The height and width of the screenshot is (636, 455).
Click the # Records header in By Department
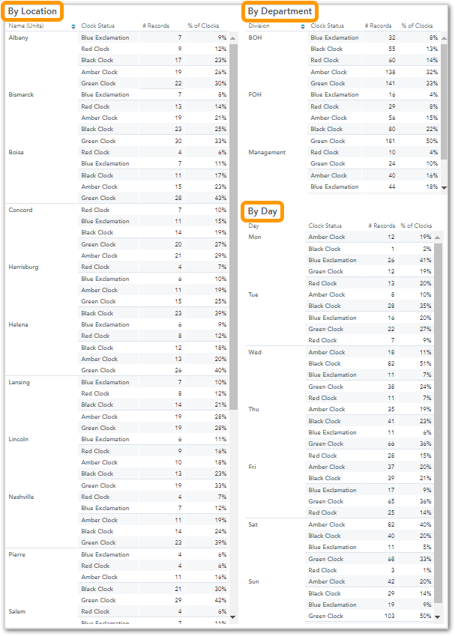[x=378, y=25]
